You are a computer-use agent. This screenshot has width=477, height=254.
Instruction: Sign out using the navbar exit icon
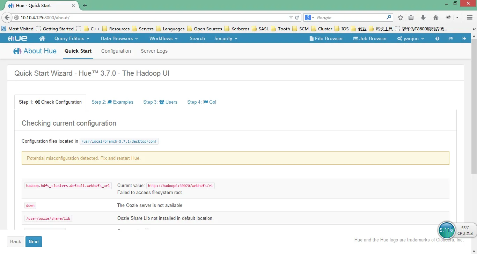click(x=464, y=38)
